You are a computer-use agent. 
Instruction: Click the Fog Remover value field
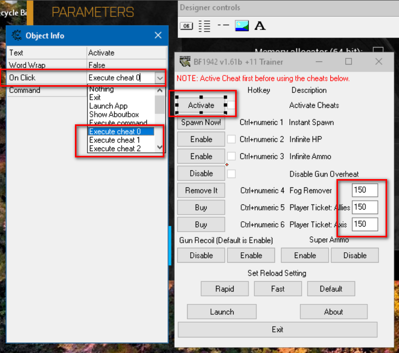(x=365, y=190)
